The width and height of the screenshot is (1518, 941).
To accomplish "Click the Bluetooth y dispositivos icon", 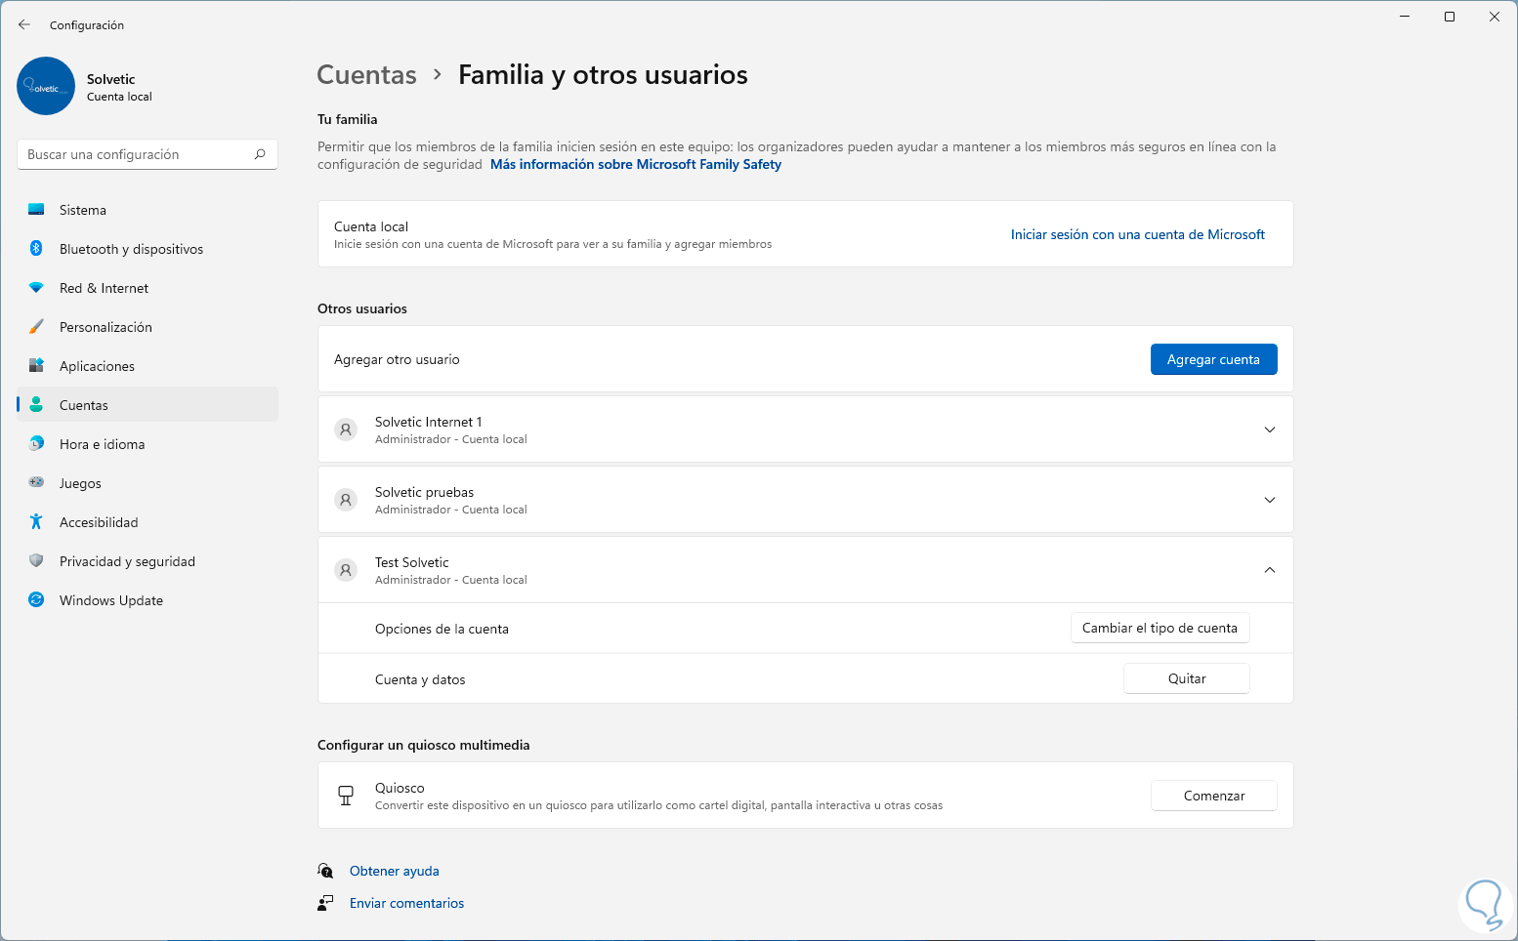I will point(36,249).
